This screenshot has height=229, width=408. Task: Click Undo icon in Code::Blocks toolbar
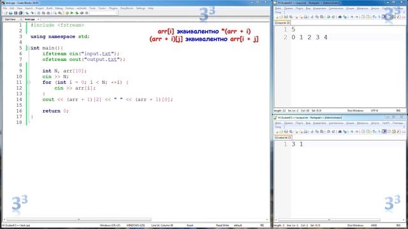tap(27, 13)
